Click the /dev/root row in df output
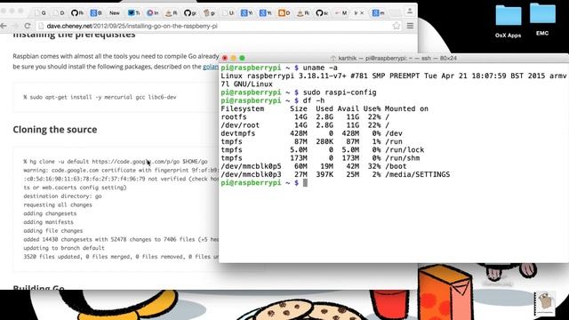 (305, 125)
